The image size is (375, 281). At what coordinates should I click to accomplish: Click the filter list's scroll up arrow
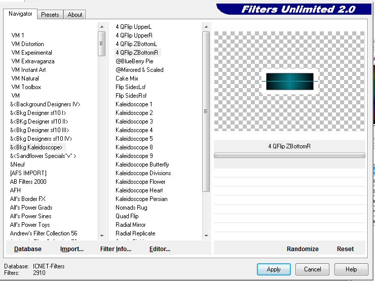pos(206,27)
